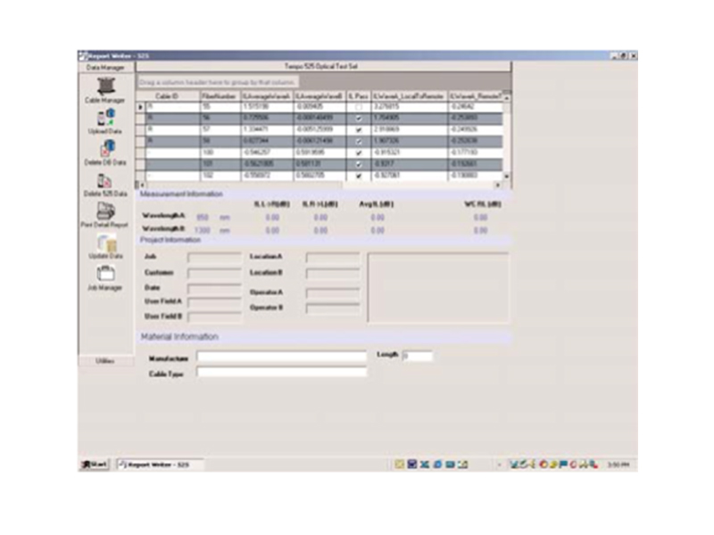The image size is (714, 535).
Task: Select the fiber number cell 57
Action: 220,129
